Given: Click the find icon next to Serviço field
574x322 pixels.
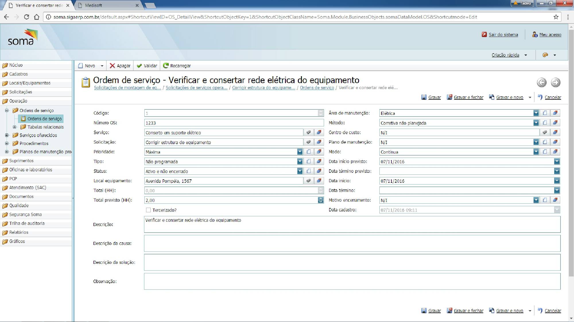Looking at the screenshot, I should (x=309, y=132).
